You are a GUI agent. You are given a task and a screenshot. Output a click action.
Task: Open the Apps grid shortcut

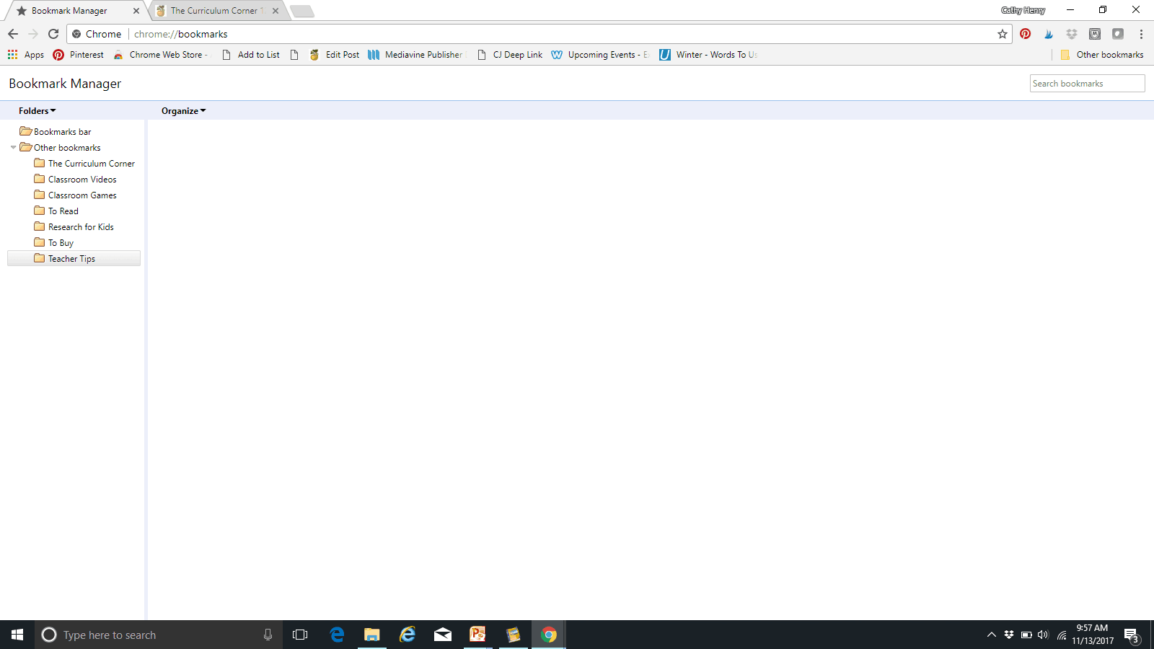pos(26,55)
